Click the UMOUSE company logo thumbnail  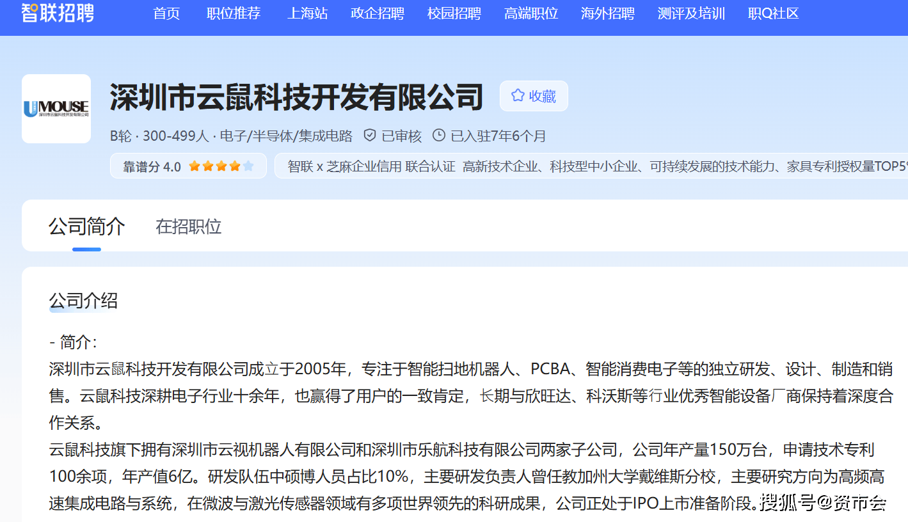[x=56, y=109]
